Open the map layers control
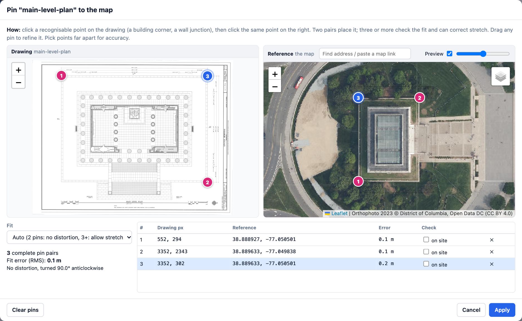The width and height of the screenshot is (522, 321). pos(501,76)
